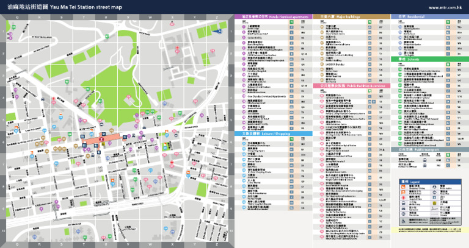Select grid column letter U along map bottom
Screen dimensions: 469x248
(x=105, y=243)
